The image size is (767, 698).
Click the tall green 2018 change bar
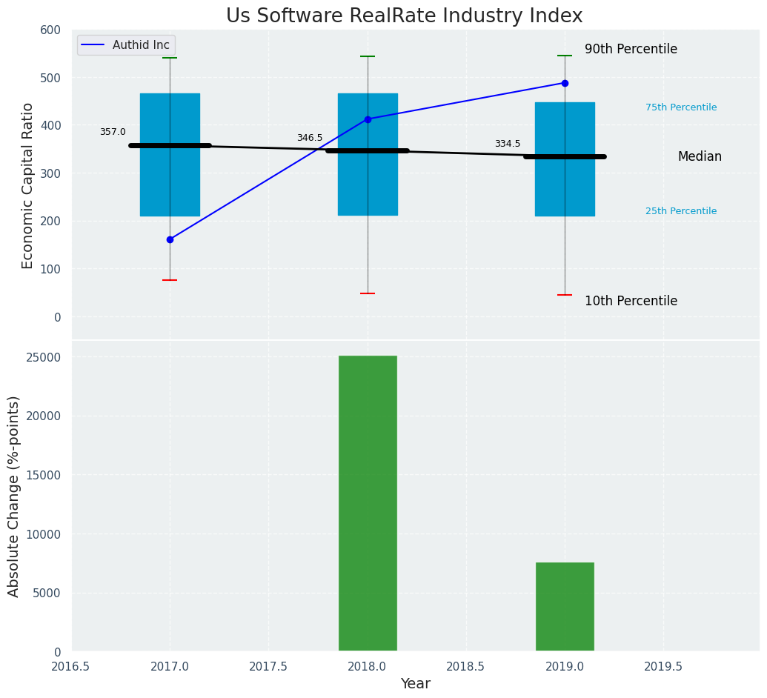pyautogui.click(x=368, y=503)
